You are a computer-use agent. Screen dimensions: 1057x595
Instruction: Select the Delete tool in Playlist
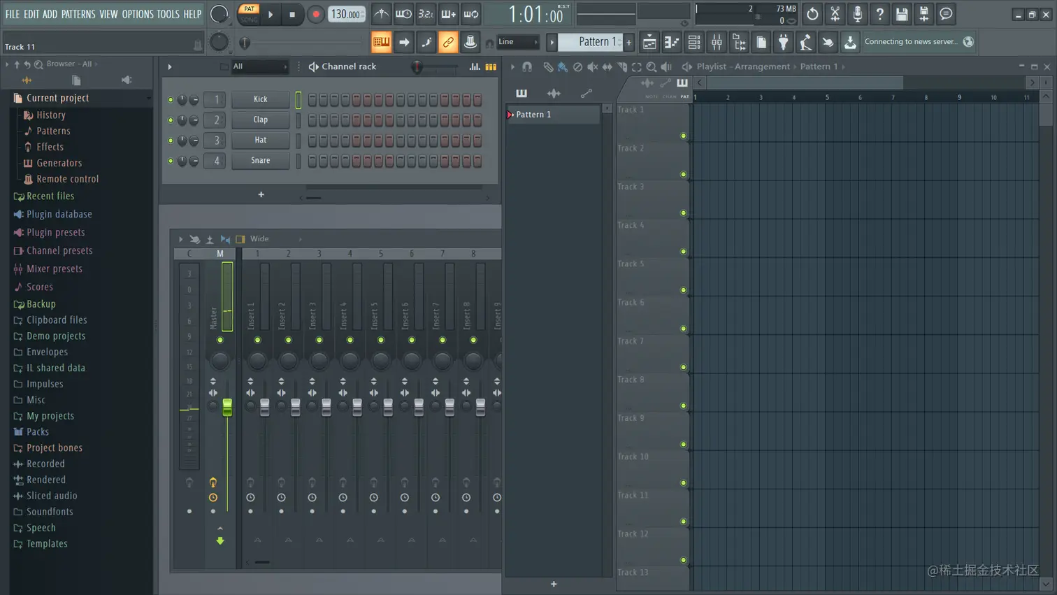[577, 67]
